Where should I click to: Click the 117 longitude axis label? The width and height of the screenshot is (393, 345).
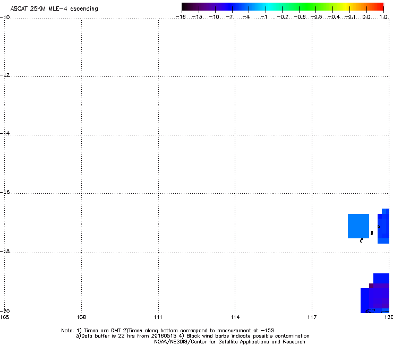pyautogui.click(x=312, y=317)
